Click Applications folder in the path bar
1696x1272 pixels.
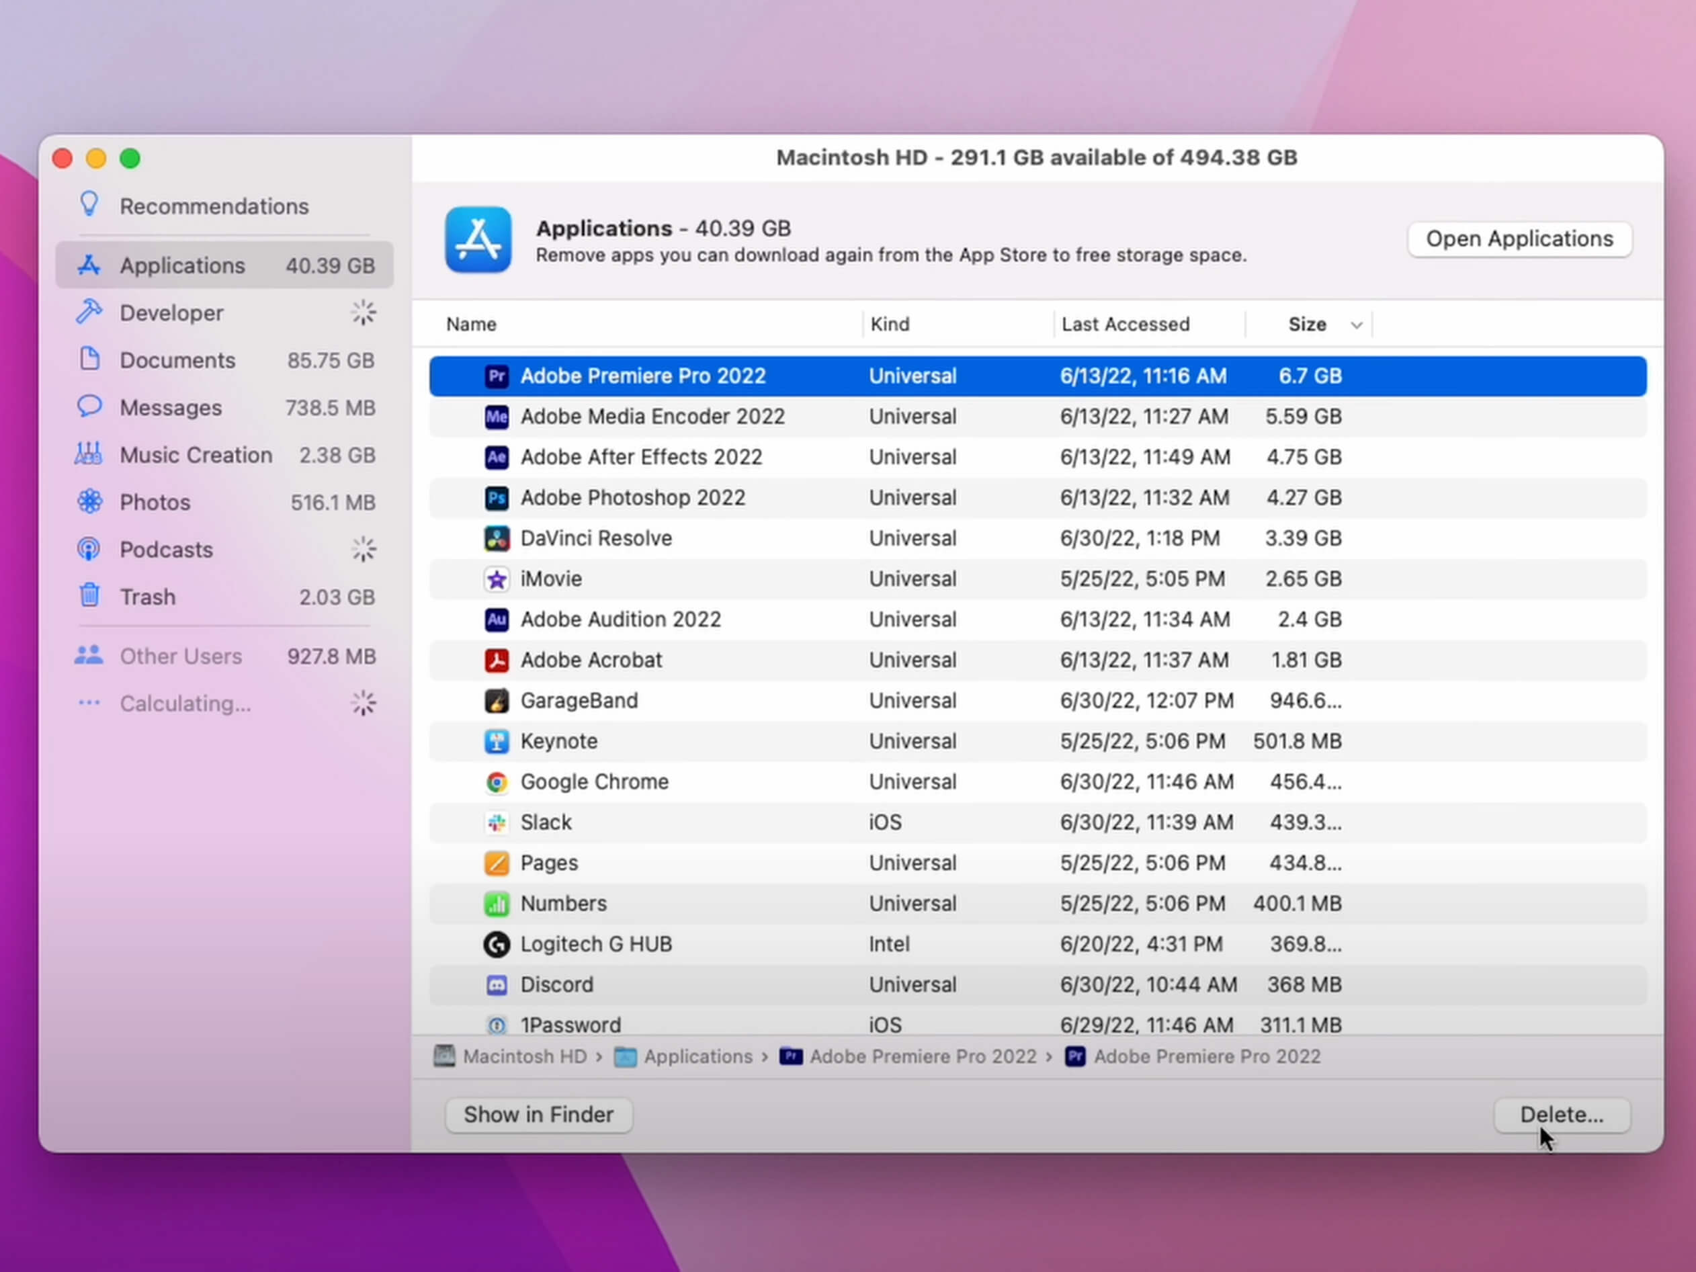(684, 1056)
